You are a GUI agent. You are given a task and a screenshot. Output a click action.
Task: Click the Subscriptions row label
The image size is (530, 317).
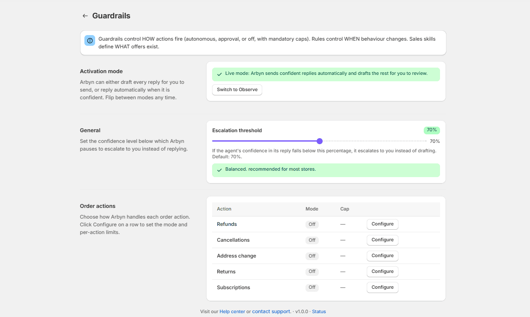[234, 287]
